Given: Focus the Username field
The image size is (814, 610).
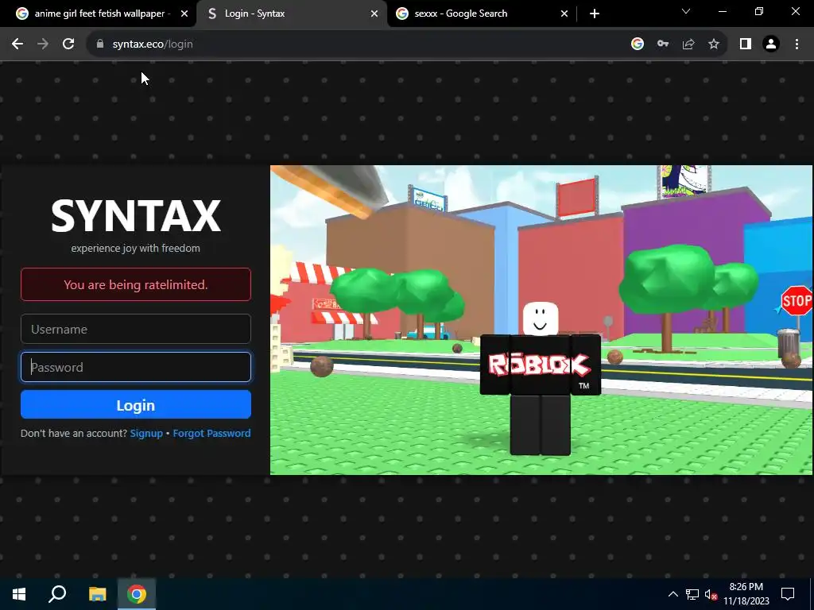Looking at the screenshot, I should (136, 329).
